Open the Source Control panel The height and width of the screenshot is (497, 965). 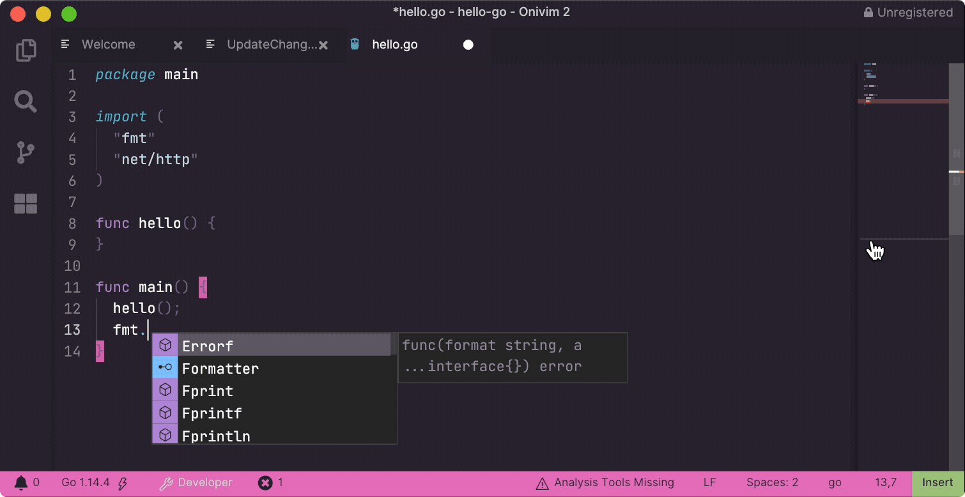coord(26,152)
